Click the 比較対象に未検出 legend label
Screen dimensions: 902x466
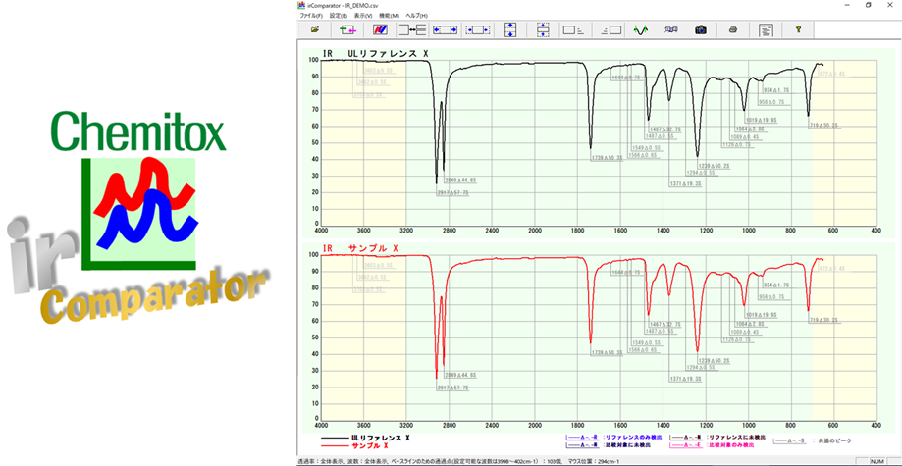point(626,445)
